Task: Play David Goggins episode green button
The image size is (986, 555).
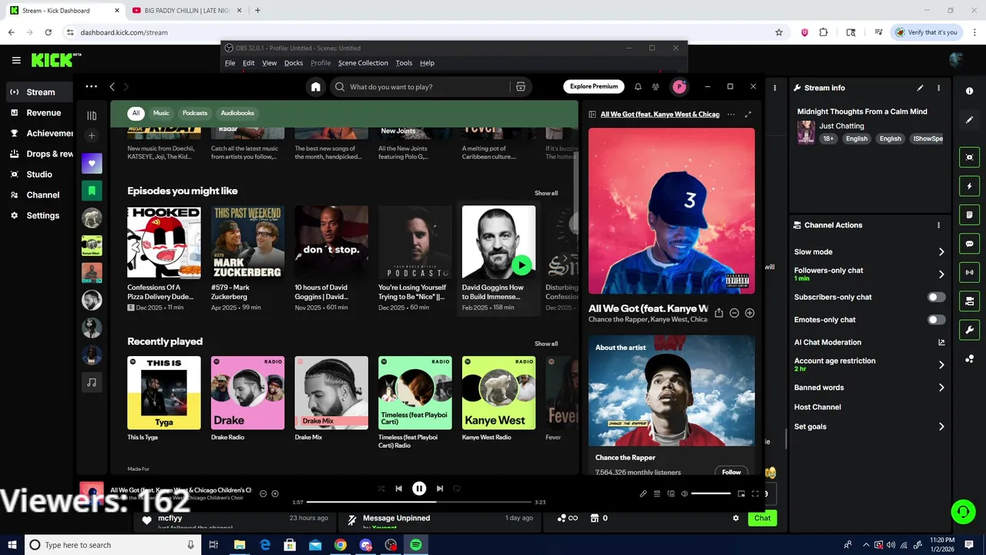Action: [x=522, y=265]
